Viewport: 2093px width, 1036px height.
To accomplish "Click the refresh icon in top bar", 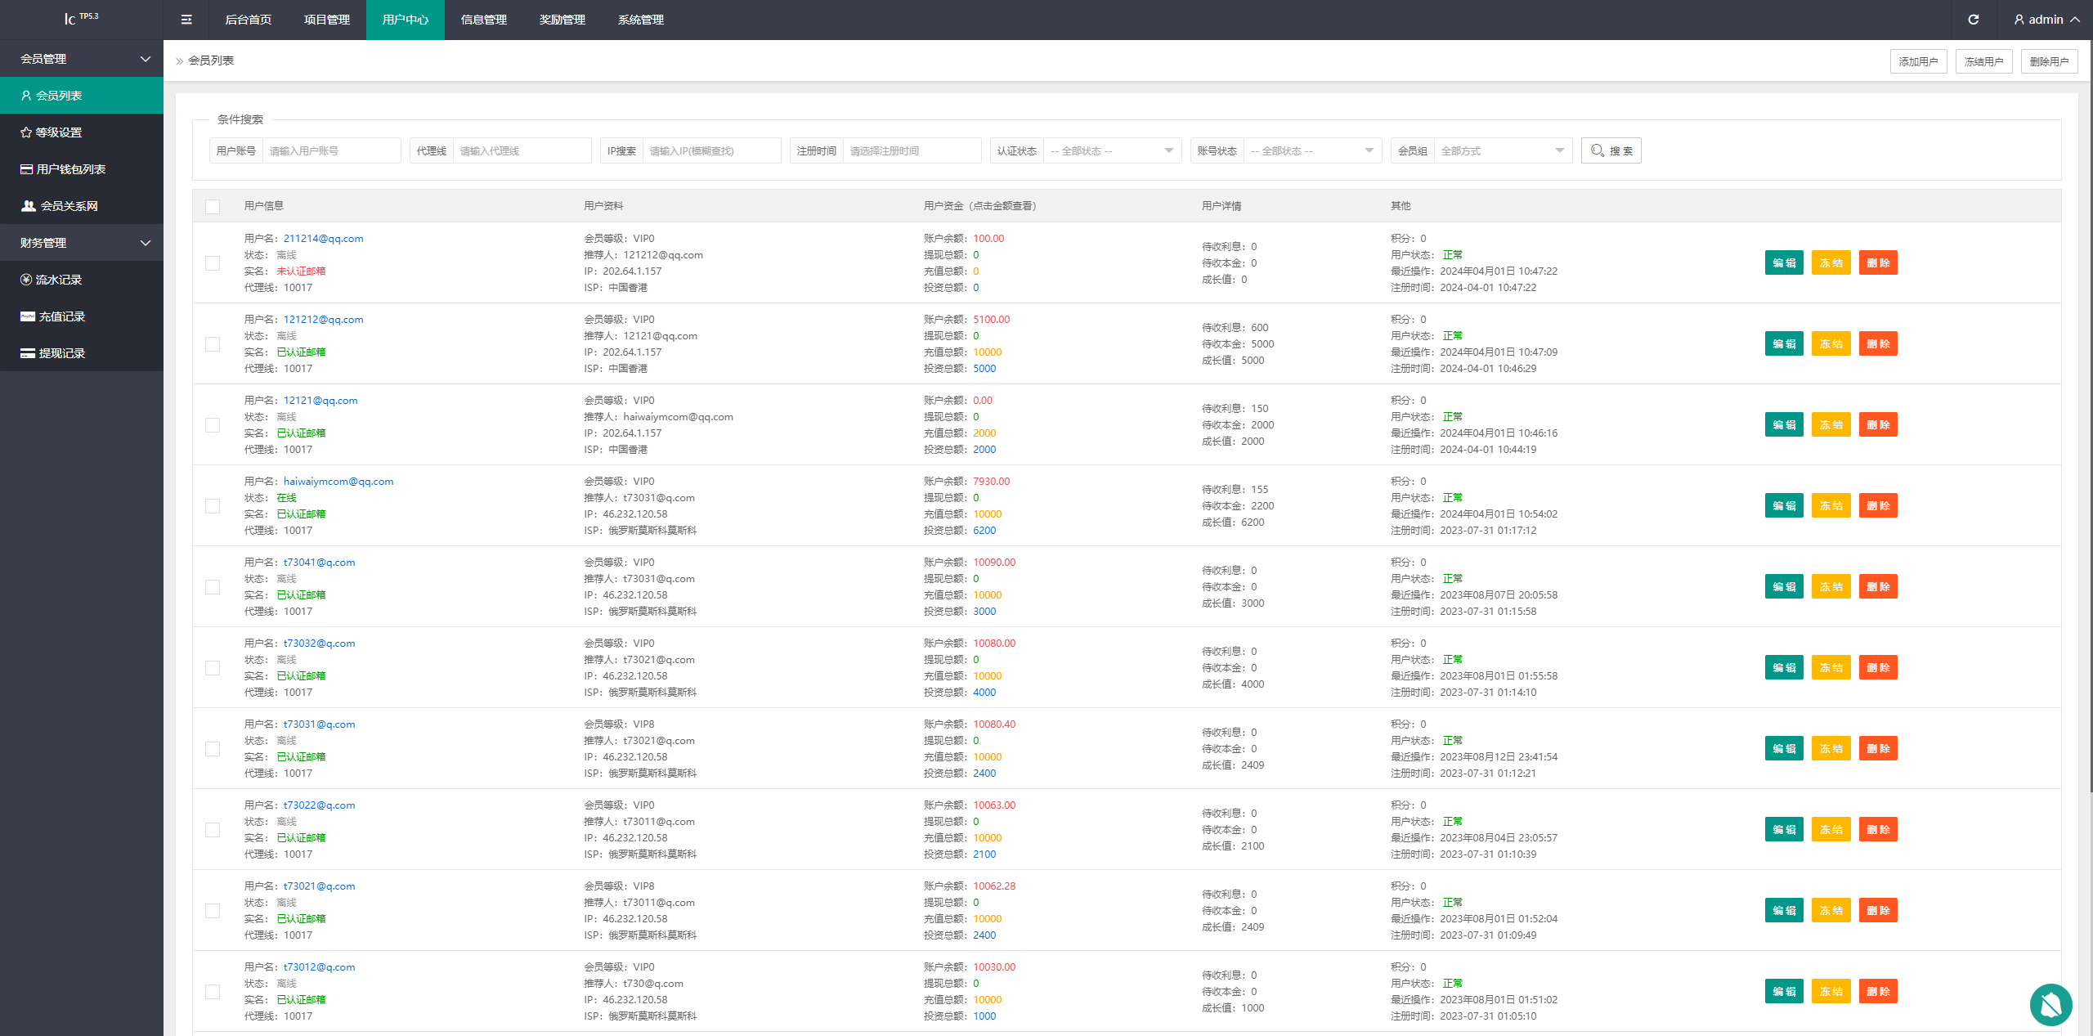I will tap(1973, 20).
